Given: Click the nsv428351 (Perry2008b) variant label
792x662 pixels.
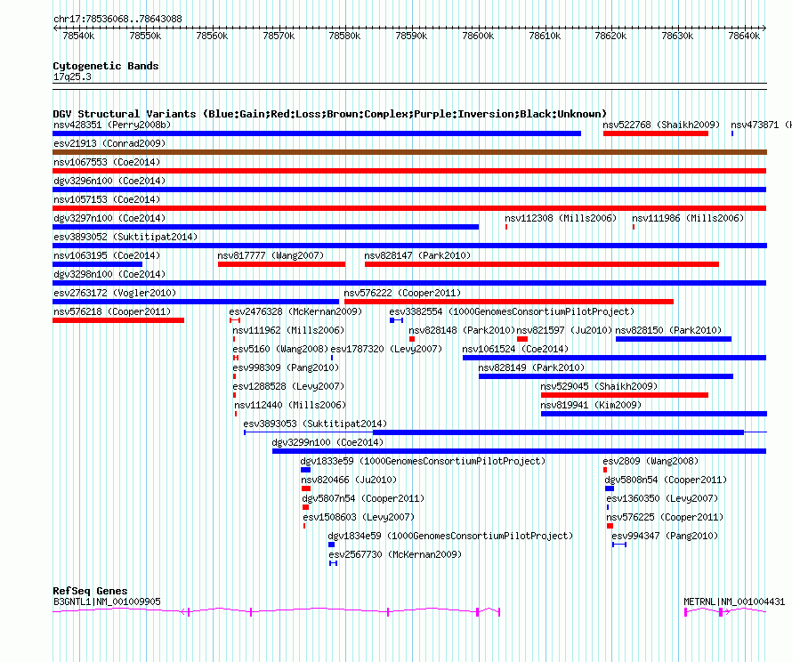Looking at the screenshot, I should point(112,125).
